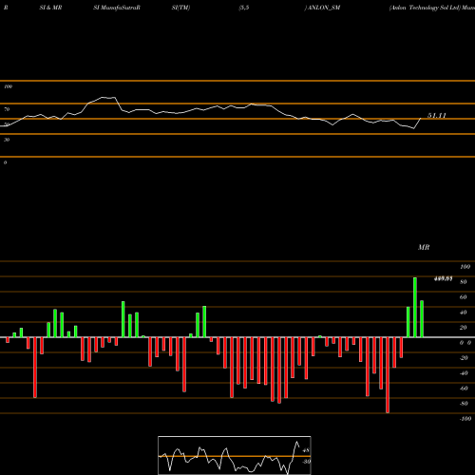The height and width of the screenshot is (475, 475).
Task: Click the 'MR' panel title
Action: click(424, 247)
